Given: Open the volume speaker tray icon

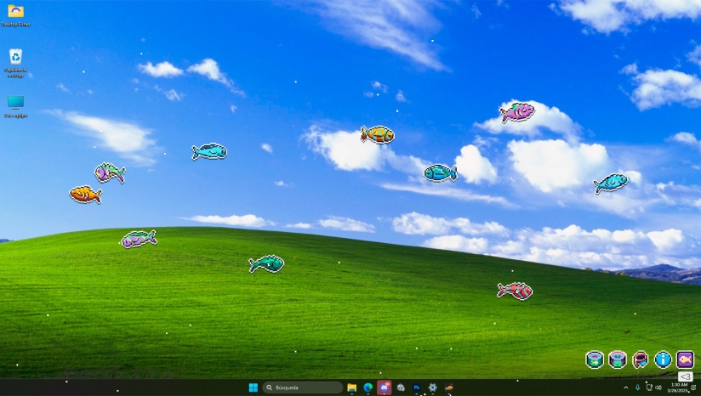Looking at the screenshot, I should (x=658, y=388).
